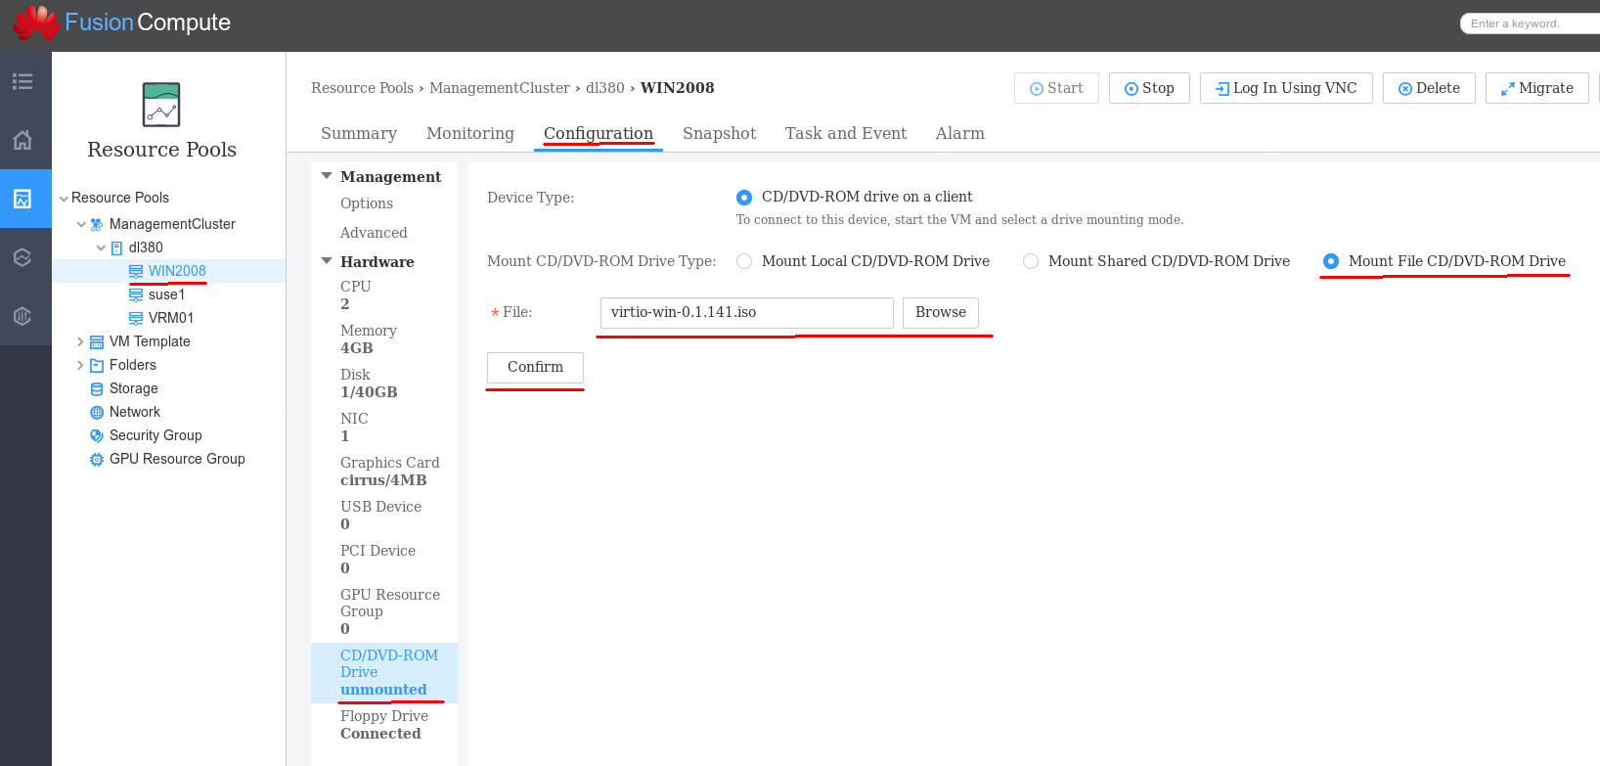Expand the VM Template tree node
Screen dimensions: 1600x766
tap(80, 341)
